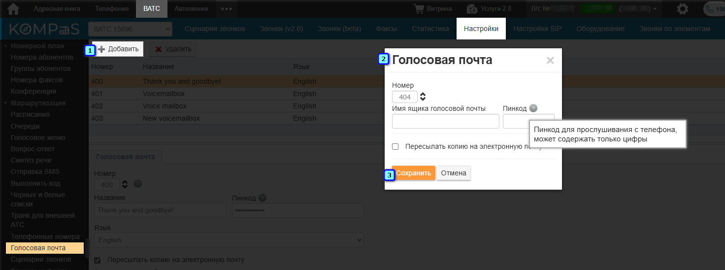This screenshot has width=725, height=270.
Task: Click Имя ящика голосовой почты field
Action: [x=445, y=121]
